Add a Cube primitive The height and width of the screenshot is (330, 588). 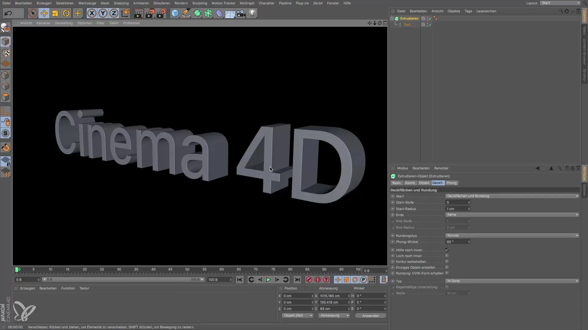click(175, 13)
